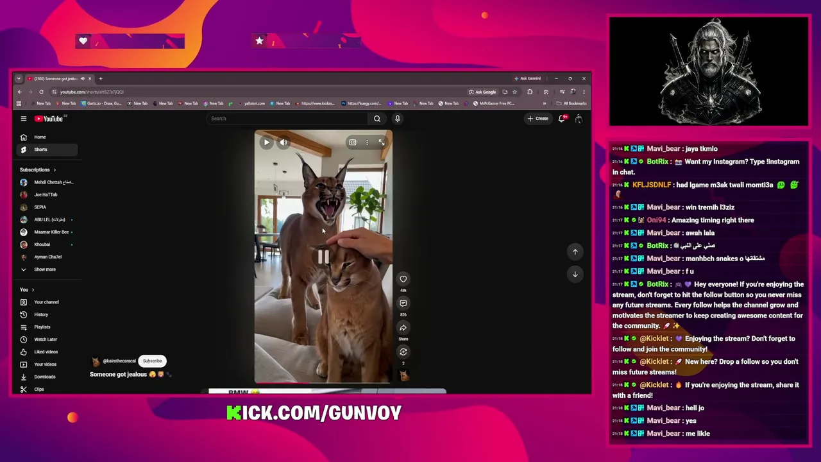Open the account avatar menu in YouTube
This screenshot has width=821, height=462.
click(x=579, y=119)
